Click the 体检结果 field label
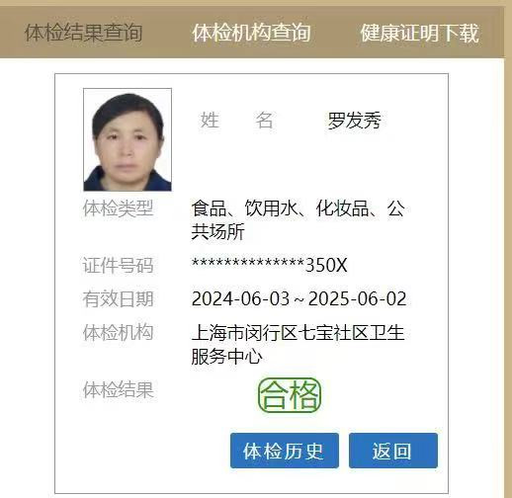 [x=118, y=390]
